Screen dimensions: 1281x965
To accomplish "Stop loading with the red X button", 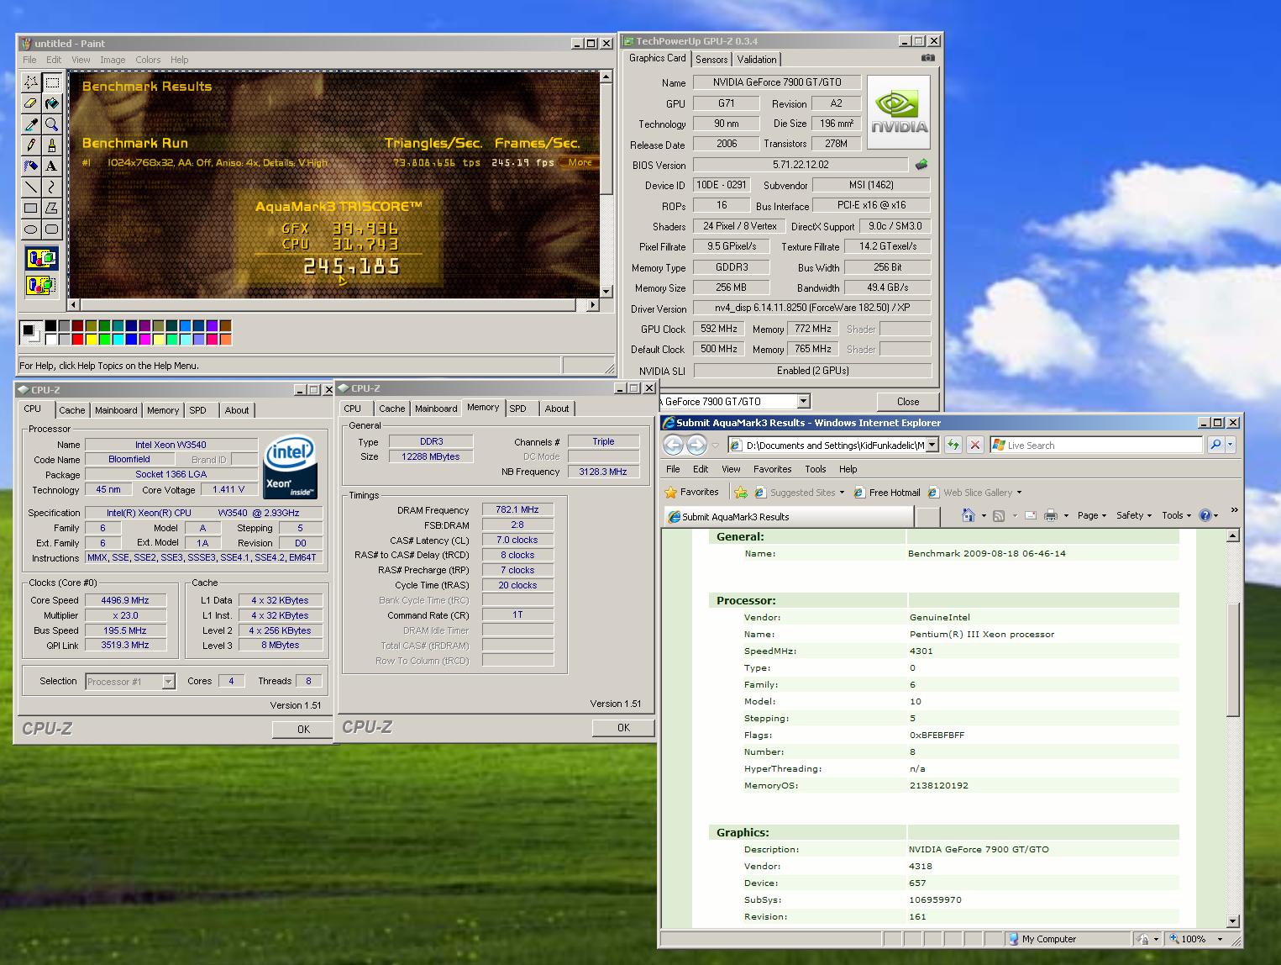I will pyautogui.click(x=974, y=445).
